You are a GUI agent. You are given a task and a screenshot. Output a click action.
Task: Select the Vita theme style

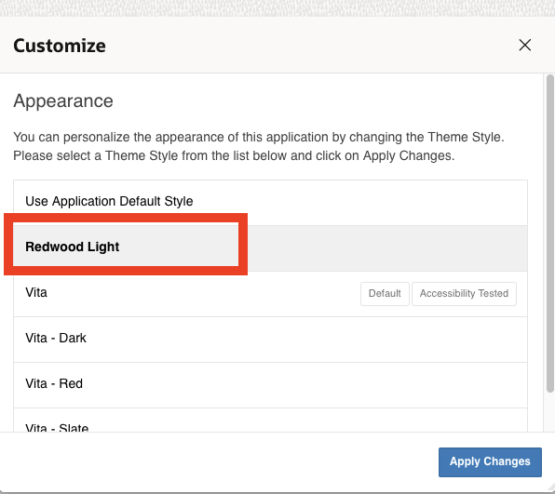click(270, 294)
